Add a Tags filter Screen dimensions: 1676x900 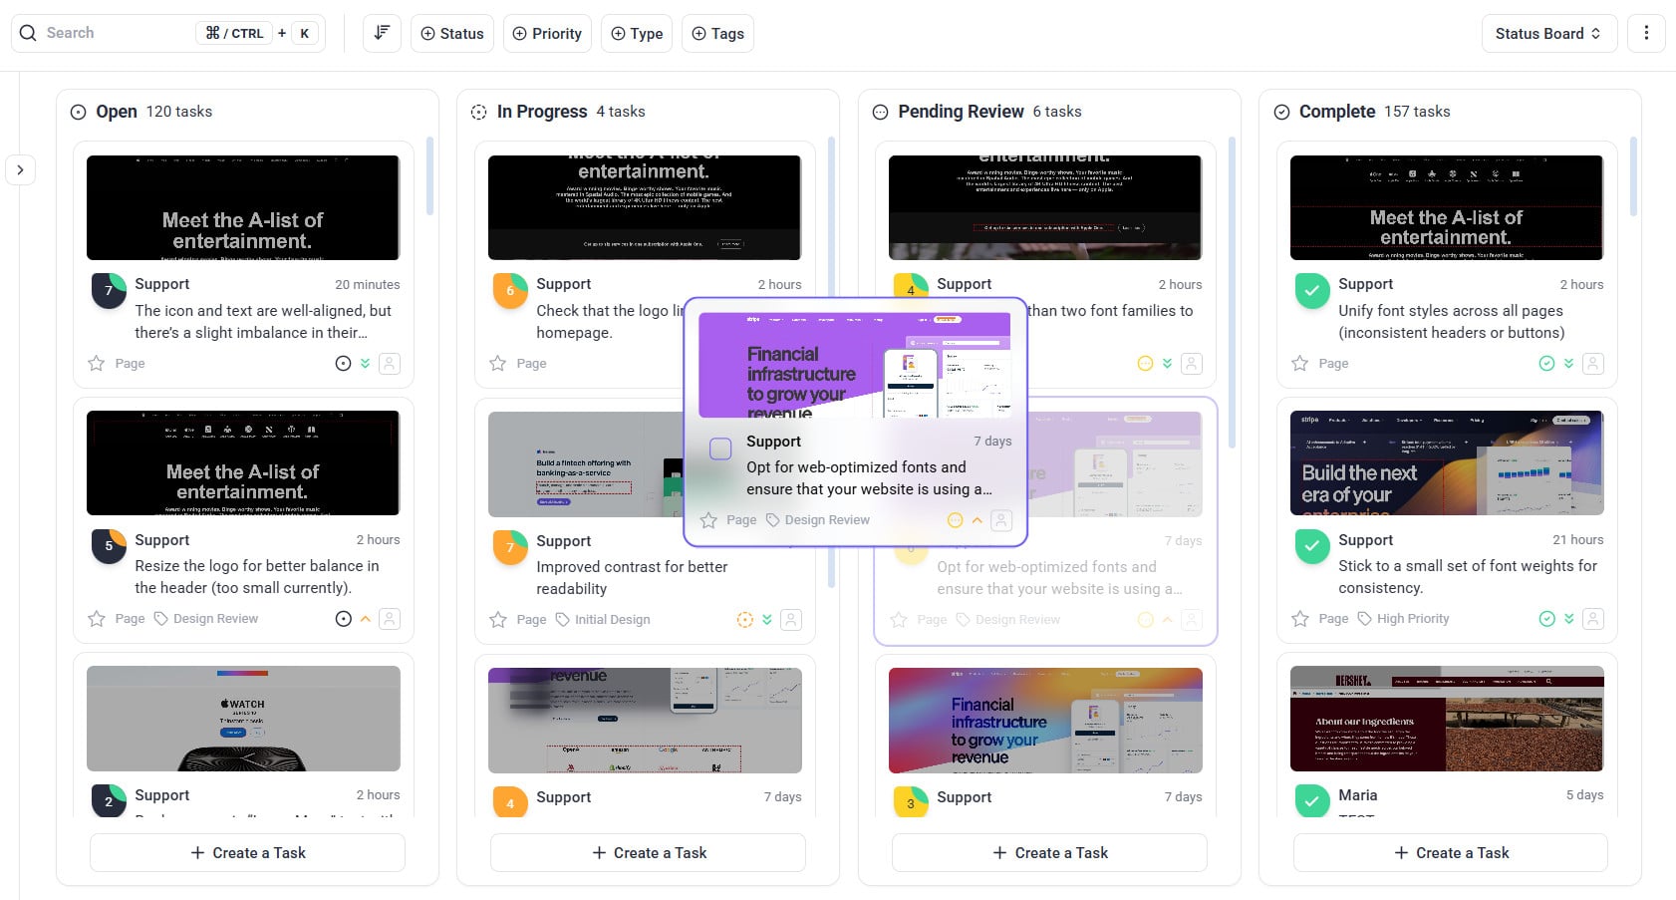click(717, 33)
